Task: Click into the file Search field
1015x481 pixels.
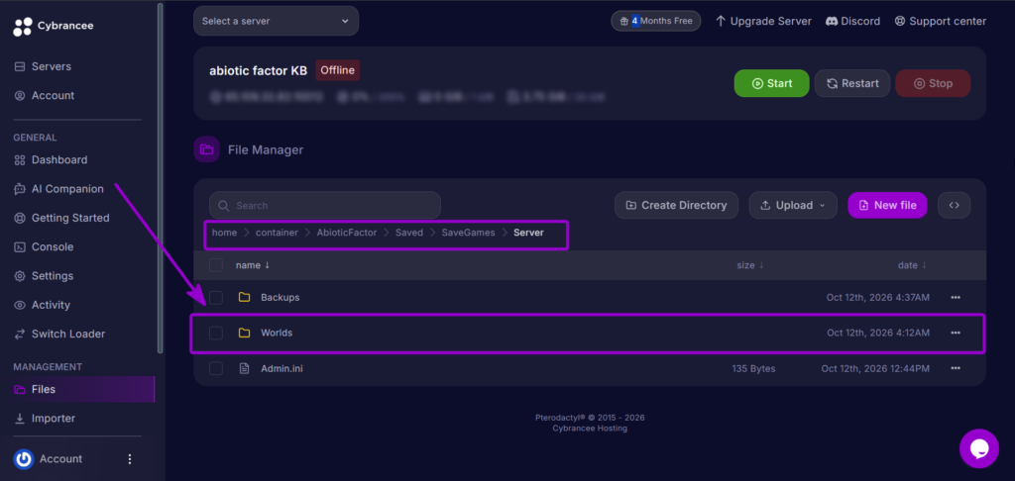Action: tap(325, 206)
